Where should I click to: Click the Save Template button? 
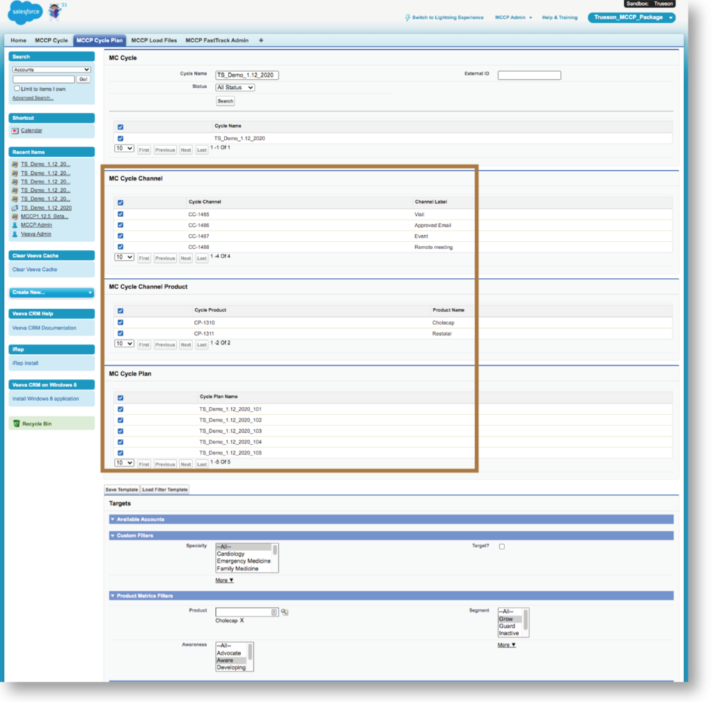pyautogui.click(x=121, y=490)
